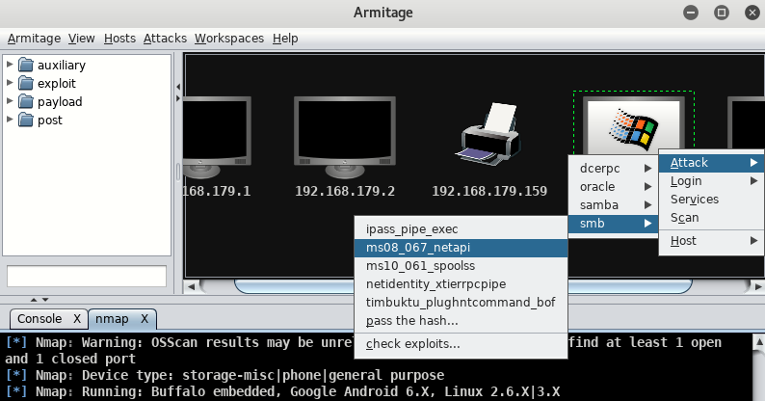The height and width of the screenshot is (401, 765).
Task: Collapse the module panel with left arrow
Action: coord(178,87)
